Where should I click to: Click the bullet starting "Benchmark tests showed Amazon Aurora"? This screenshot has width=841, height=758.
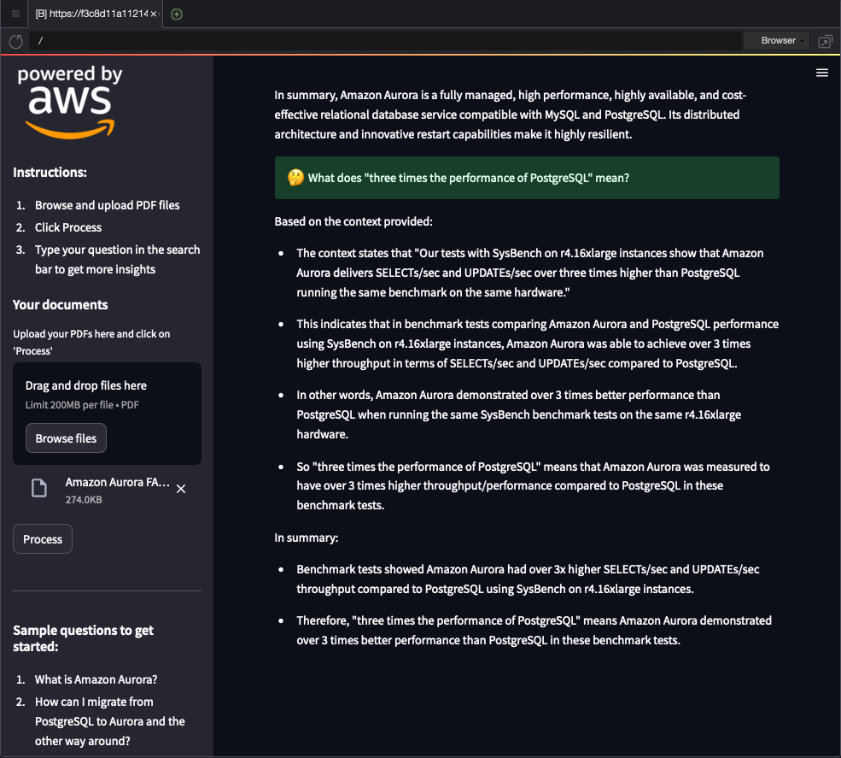pyautogui.click(x=528, y=579)
